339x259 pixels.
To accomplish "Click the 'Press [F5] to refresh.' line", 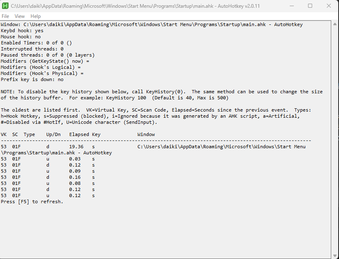I will pyautogui.click(x=32, y=202).
